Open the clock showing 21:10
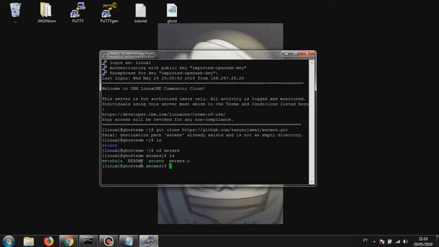 [x=423, y=242]
